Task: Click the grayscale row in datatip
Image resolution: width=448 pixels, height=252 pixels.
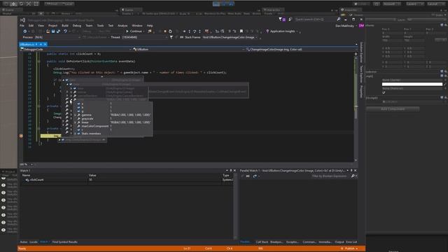Action: pos(113,118)
